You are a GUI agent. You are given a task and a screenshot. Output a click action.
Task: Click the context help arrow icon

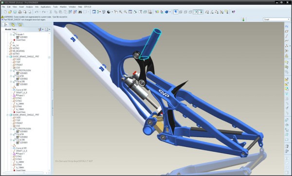click(x=234, y=12)
